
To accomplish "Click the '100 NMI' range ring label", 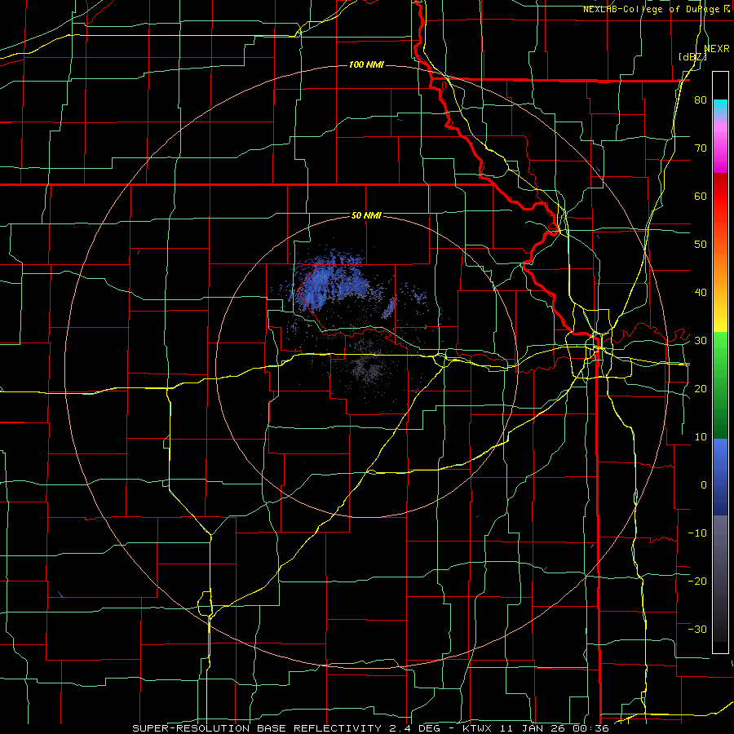I will tap(366, 64).
